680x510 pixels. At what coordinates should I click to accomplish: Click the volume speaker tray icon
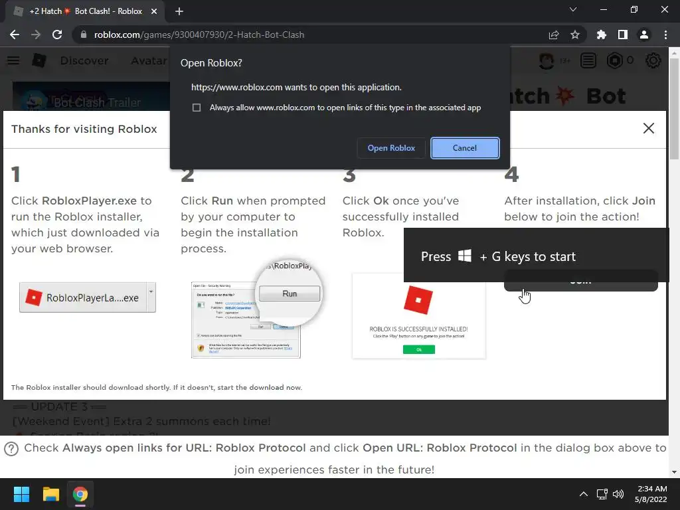point(618,494)
